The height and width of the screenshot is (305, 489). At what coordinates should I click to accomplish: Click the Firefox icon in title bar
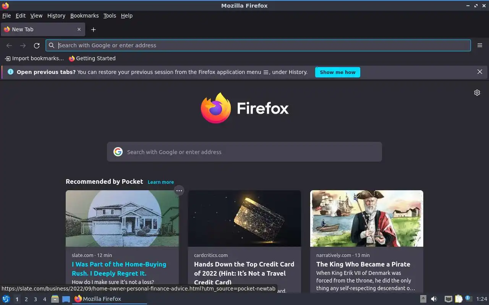[x=5, y=5]
